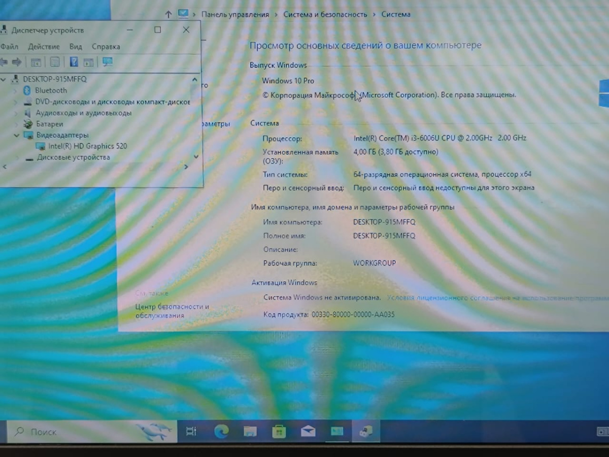Screen dimensions: 609x457
Task: Collapse the DESKTOP-915MFFQ root node
Action: click(4, 79)
